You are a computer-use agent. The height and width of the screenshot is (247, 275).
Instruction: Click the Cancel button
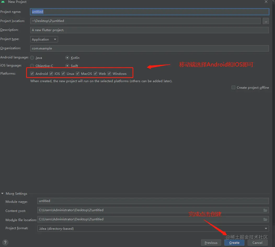(x=257, y=243)
